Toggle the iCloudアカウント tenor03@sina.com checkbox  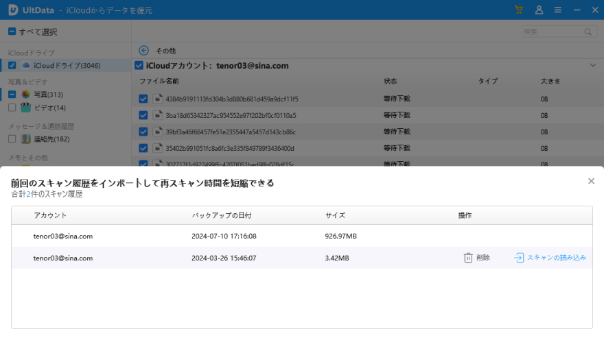tap(139, 66)
